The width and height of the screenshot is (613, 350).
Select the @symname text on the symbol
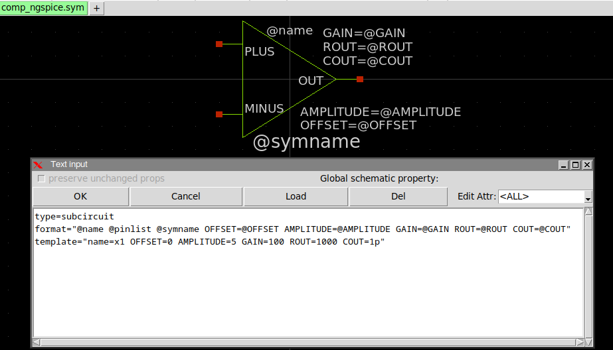point(306,142)
